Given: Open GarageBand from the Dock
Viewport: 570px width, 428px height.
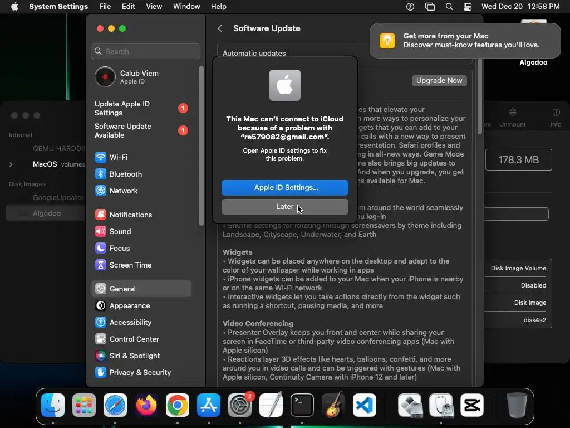Looking at the screenshot, I should pos(333,405).
